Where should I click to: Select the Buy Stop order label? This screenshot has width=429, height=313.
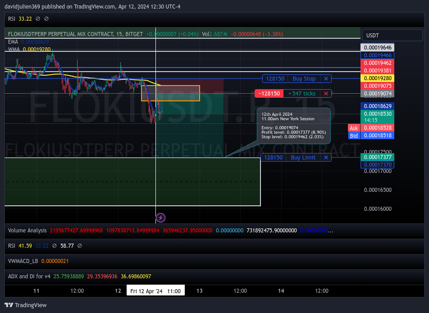[304, 79]
